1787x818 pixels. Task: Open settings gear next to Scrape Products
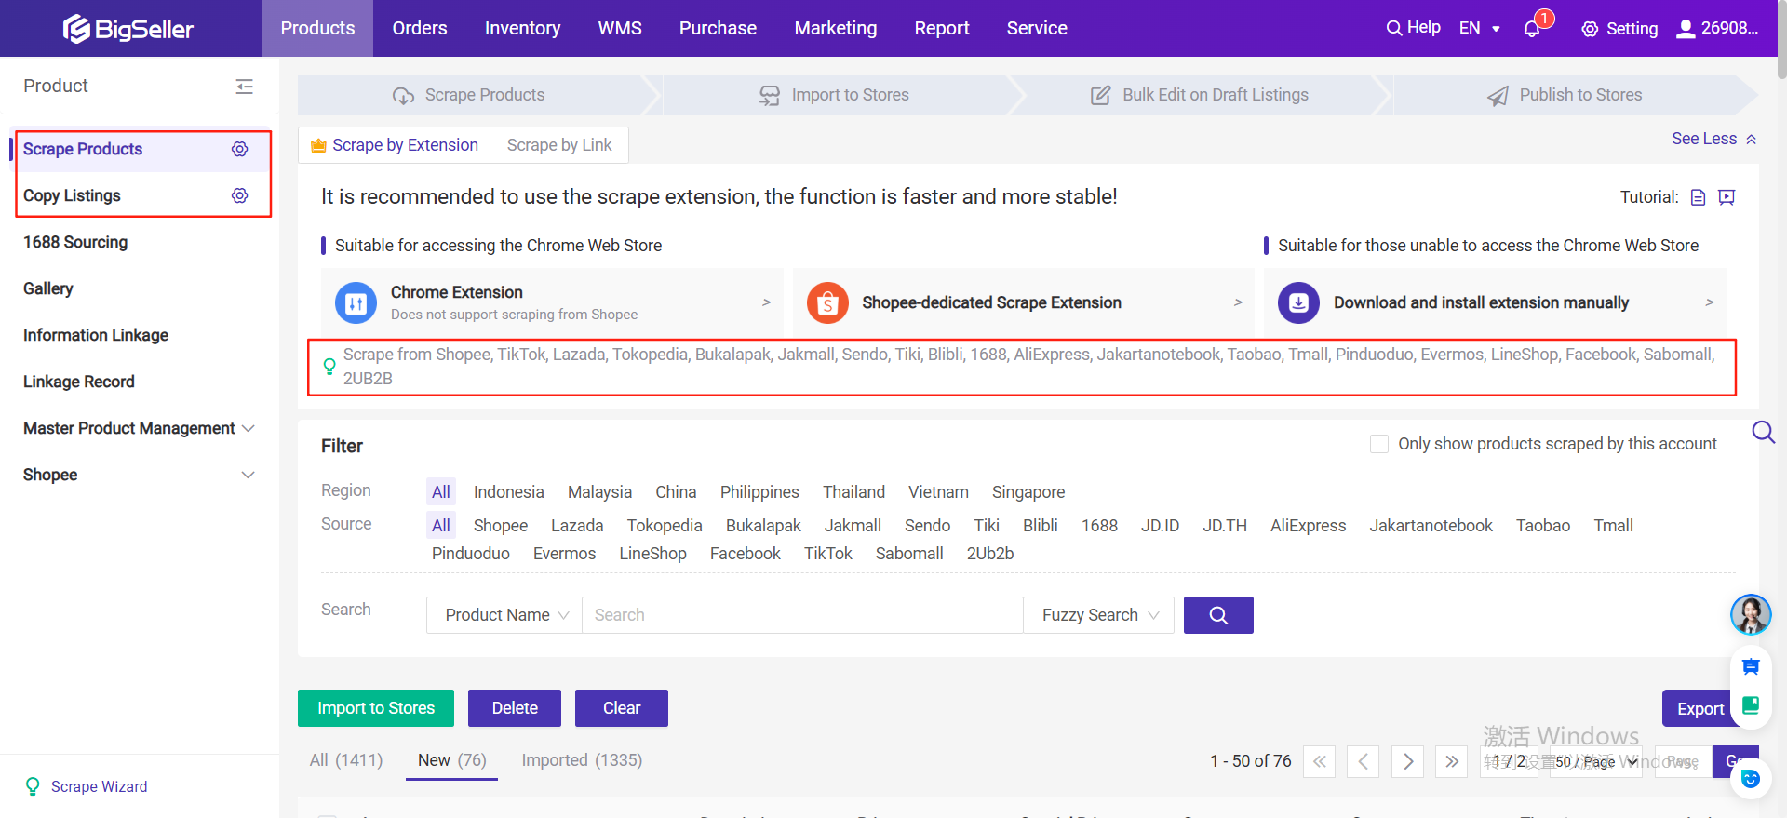(239, 149)
